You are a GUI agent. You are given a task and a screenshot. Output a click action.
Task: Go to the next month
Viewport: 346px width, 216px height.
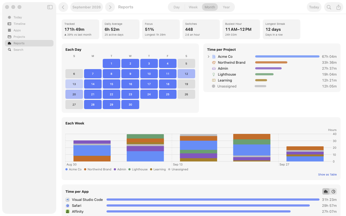tap(110, 7)
